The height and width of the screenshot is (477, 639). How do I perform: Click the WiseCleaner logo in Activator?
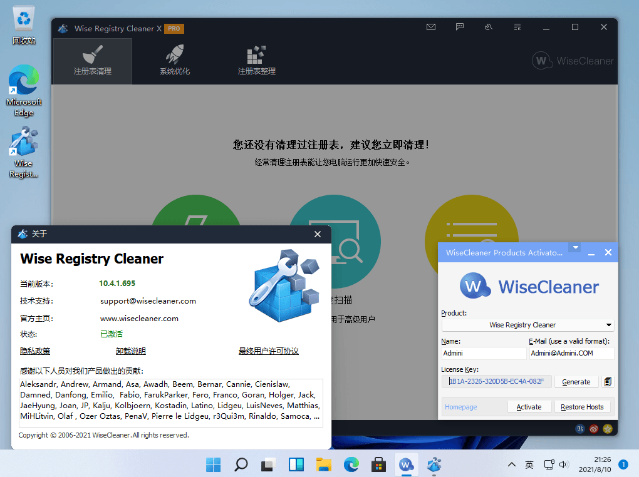pos(529,286)
